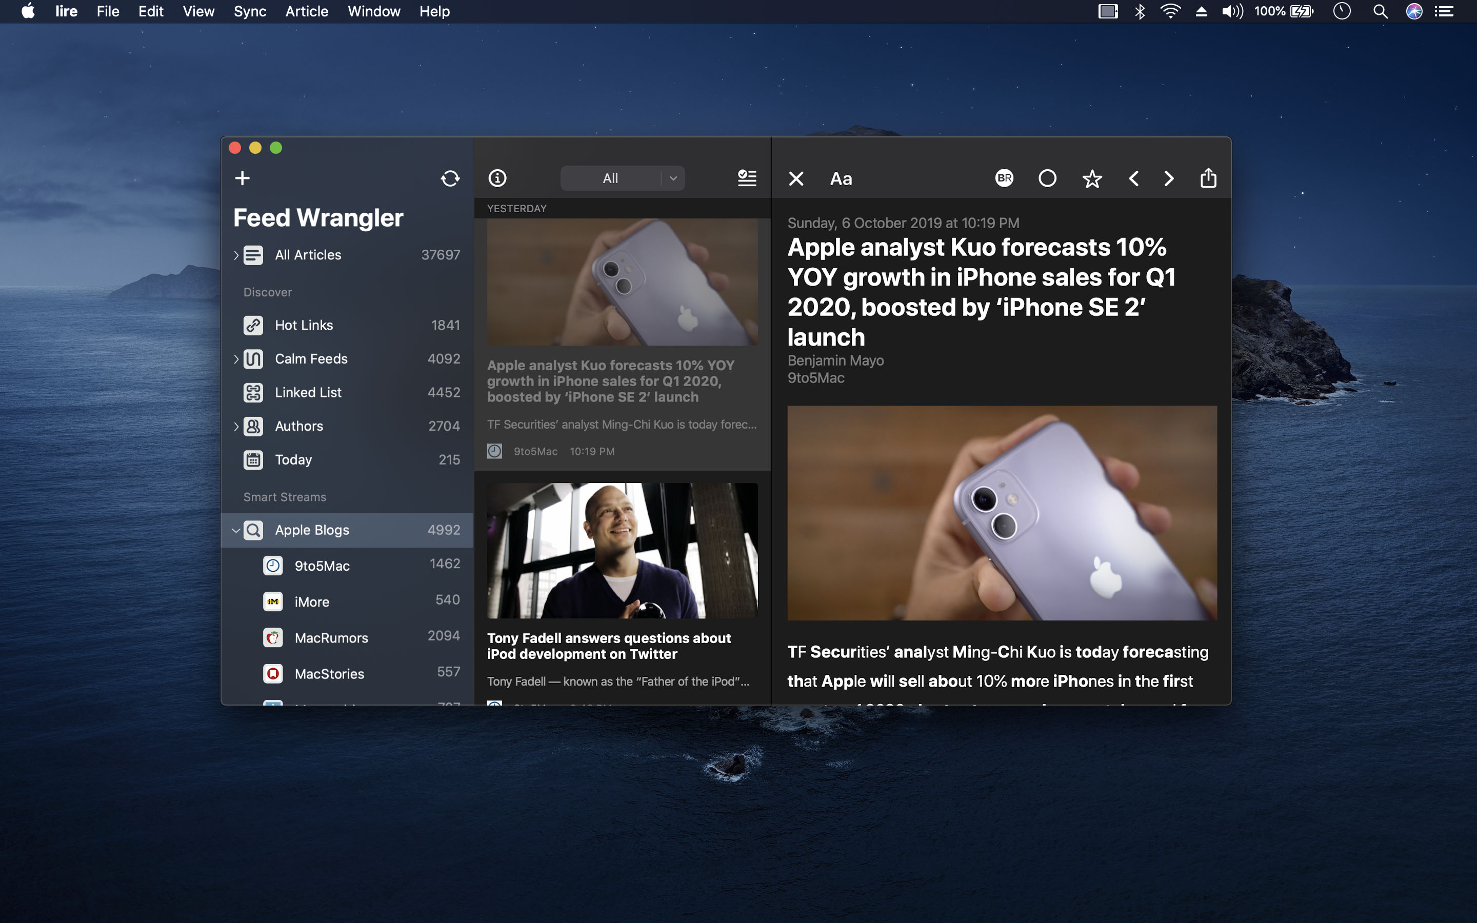Collapse the Apple Blogs stream
The height and width of the screenshot is (923, 1477).
coord(236,531)
